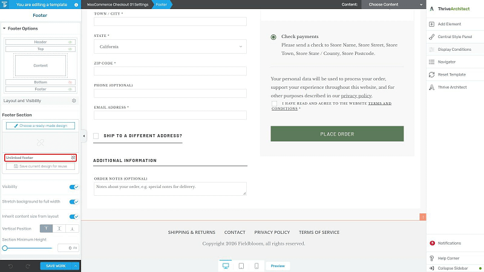Viewport: 484px width, 272px height.
Task: Open the Navigator
Action: 455,62
